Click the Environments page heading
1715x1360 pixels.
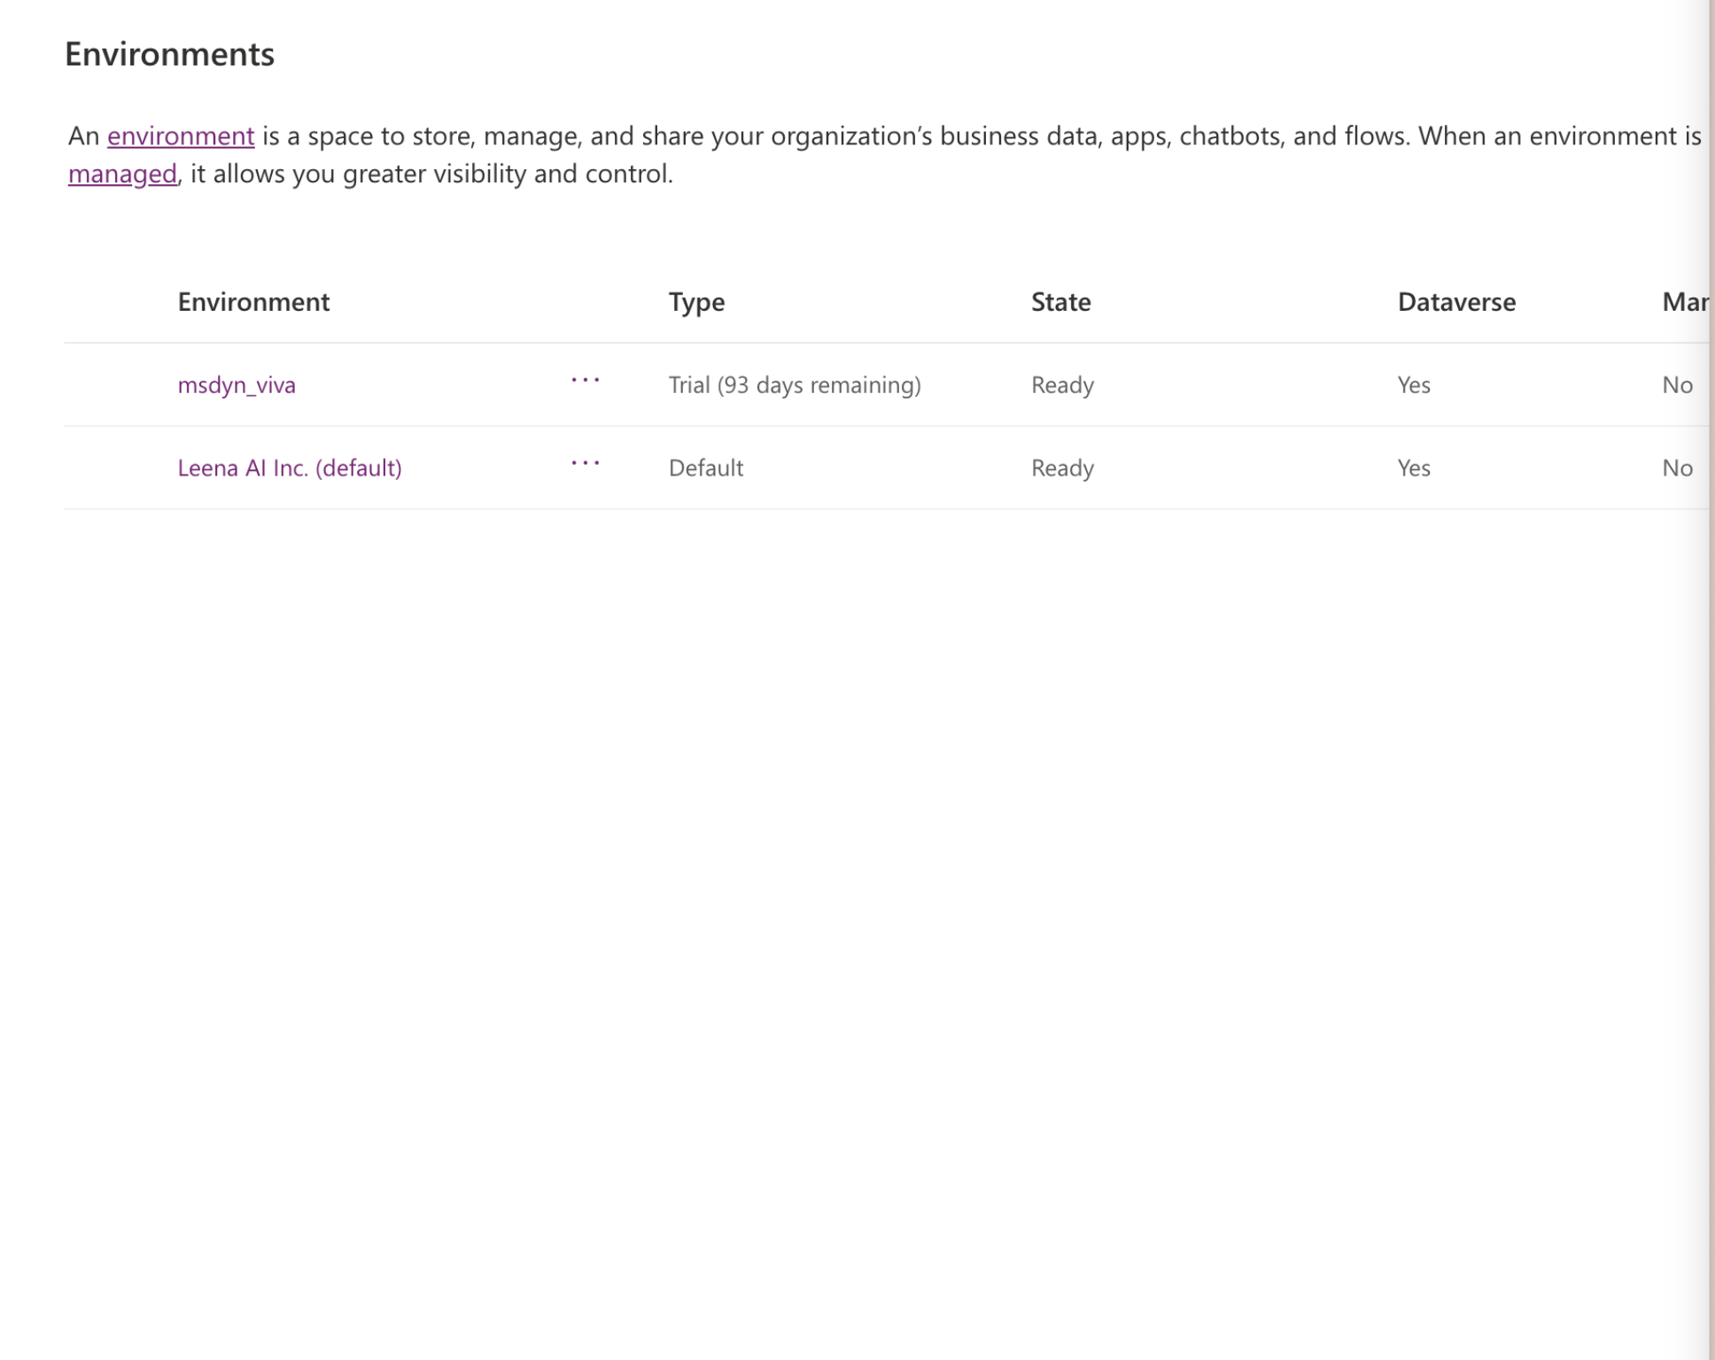[x=169, y=55]
